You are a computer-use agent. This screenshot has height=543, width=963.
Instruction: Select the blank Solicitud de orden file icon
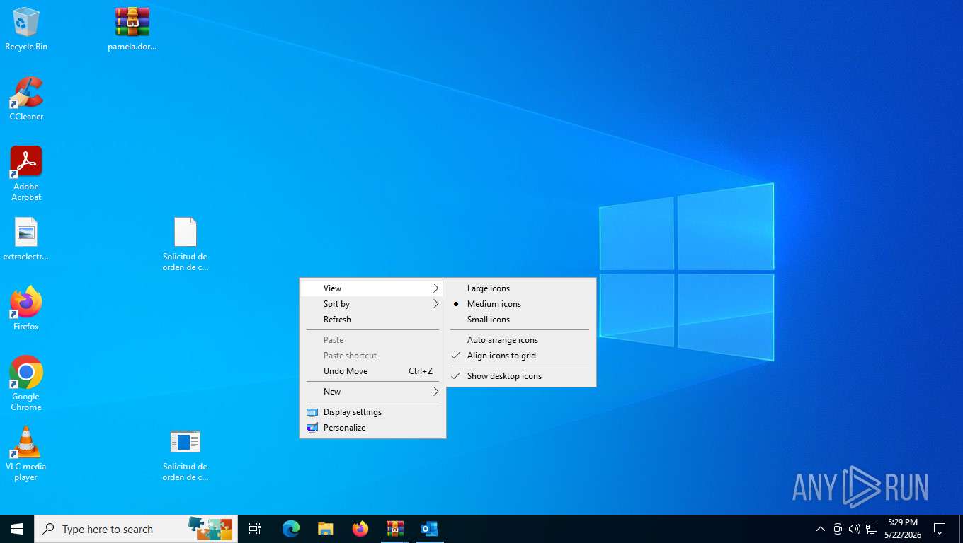click(x=186, y=244)
